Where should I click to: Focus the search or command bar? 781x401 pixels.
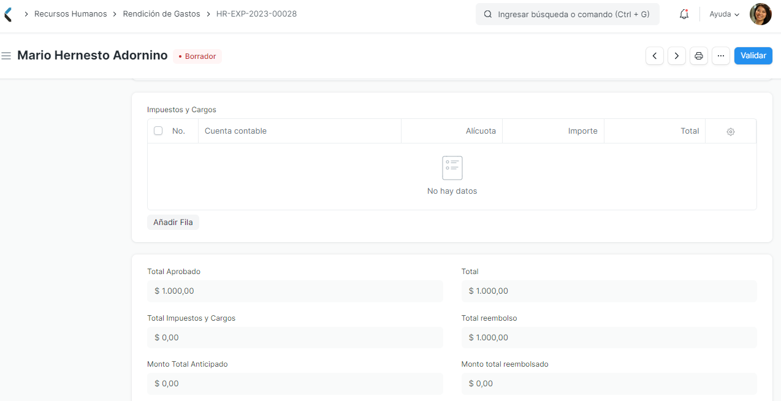568,14
